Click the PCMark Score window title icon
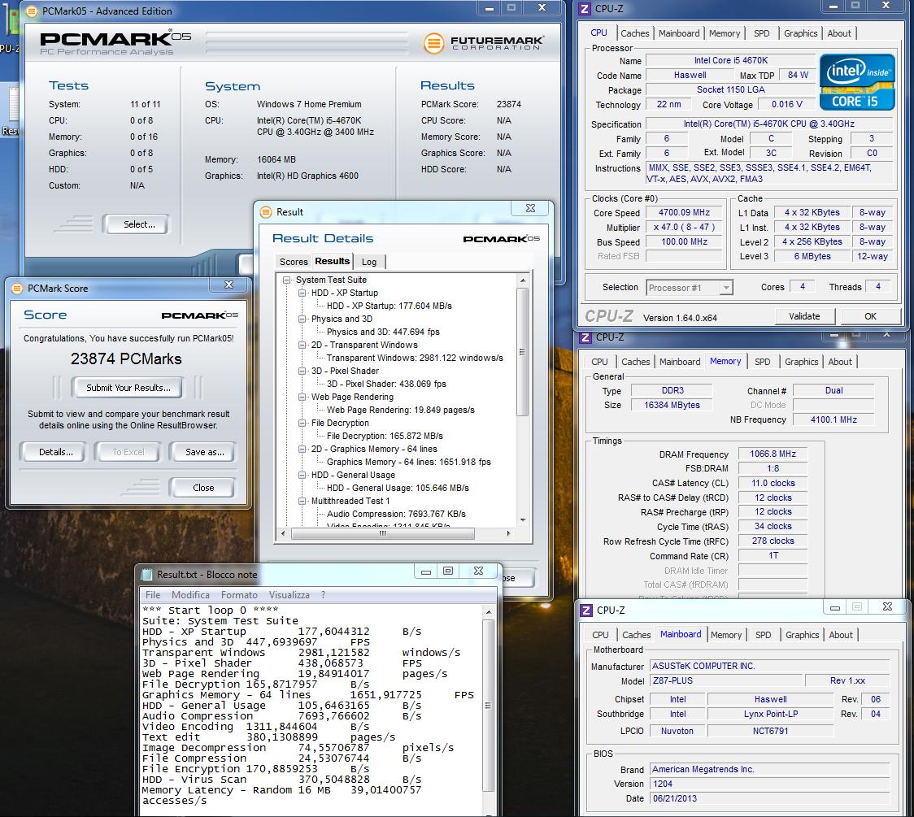The width and height of the screenshot is (914, 817). point(17,289)
